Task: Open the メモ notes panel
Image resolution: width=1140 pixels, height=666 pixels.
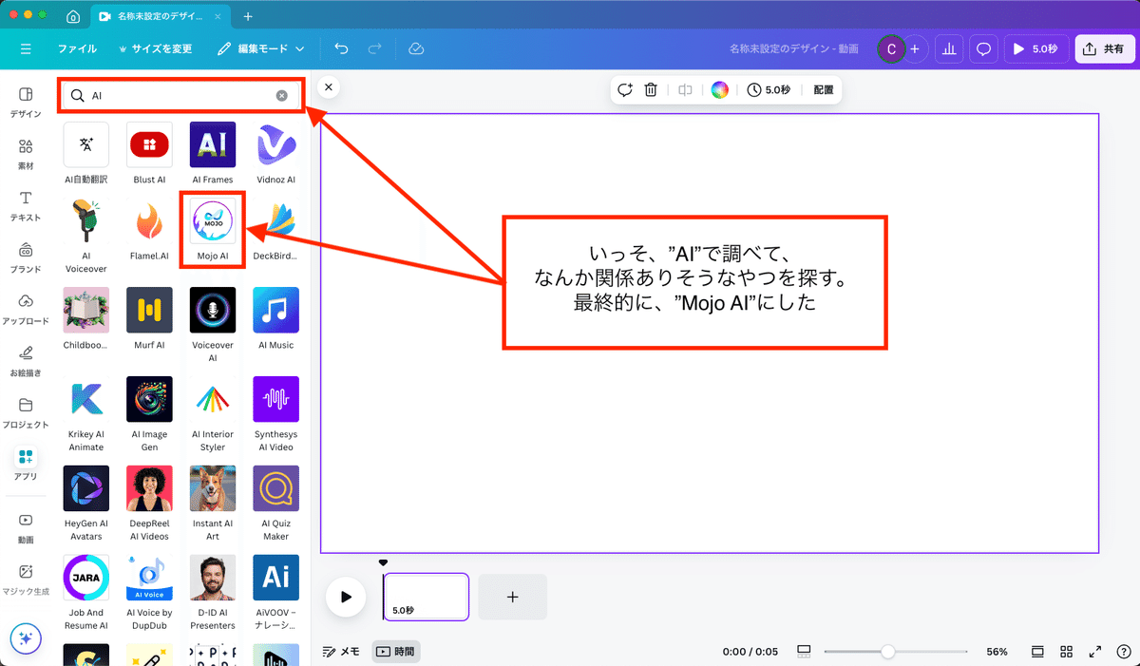Action: (341, 652)
